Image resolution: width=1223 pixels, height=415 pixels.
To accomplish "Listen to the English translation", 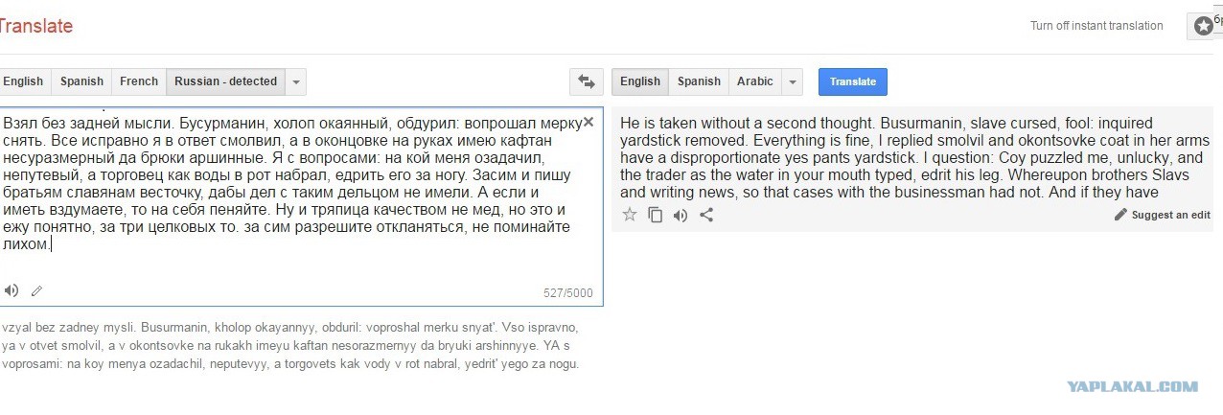I will pyautogui.click(x=681, y=215).
